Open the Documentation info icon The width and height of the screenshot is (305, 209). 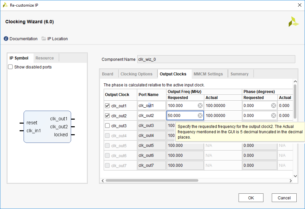[x=6, y=39]
